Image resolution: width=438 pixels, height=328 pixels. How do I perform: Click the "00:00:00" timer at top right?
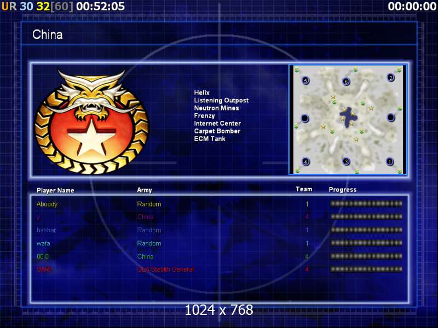pyautogui.click(x=412, y=7)
